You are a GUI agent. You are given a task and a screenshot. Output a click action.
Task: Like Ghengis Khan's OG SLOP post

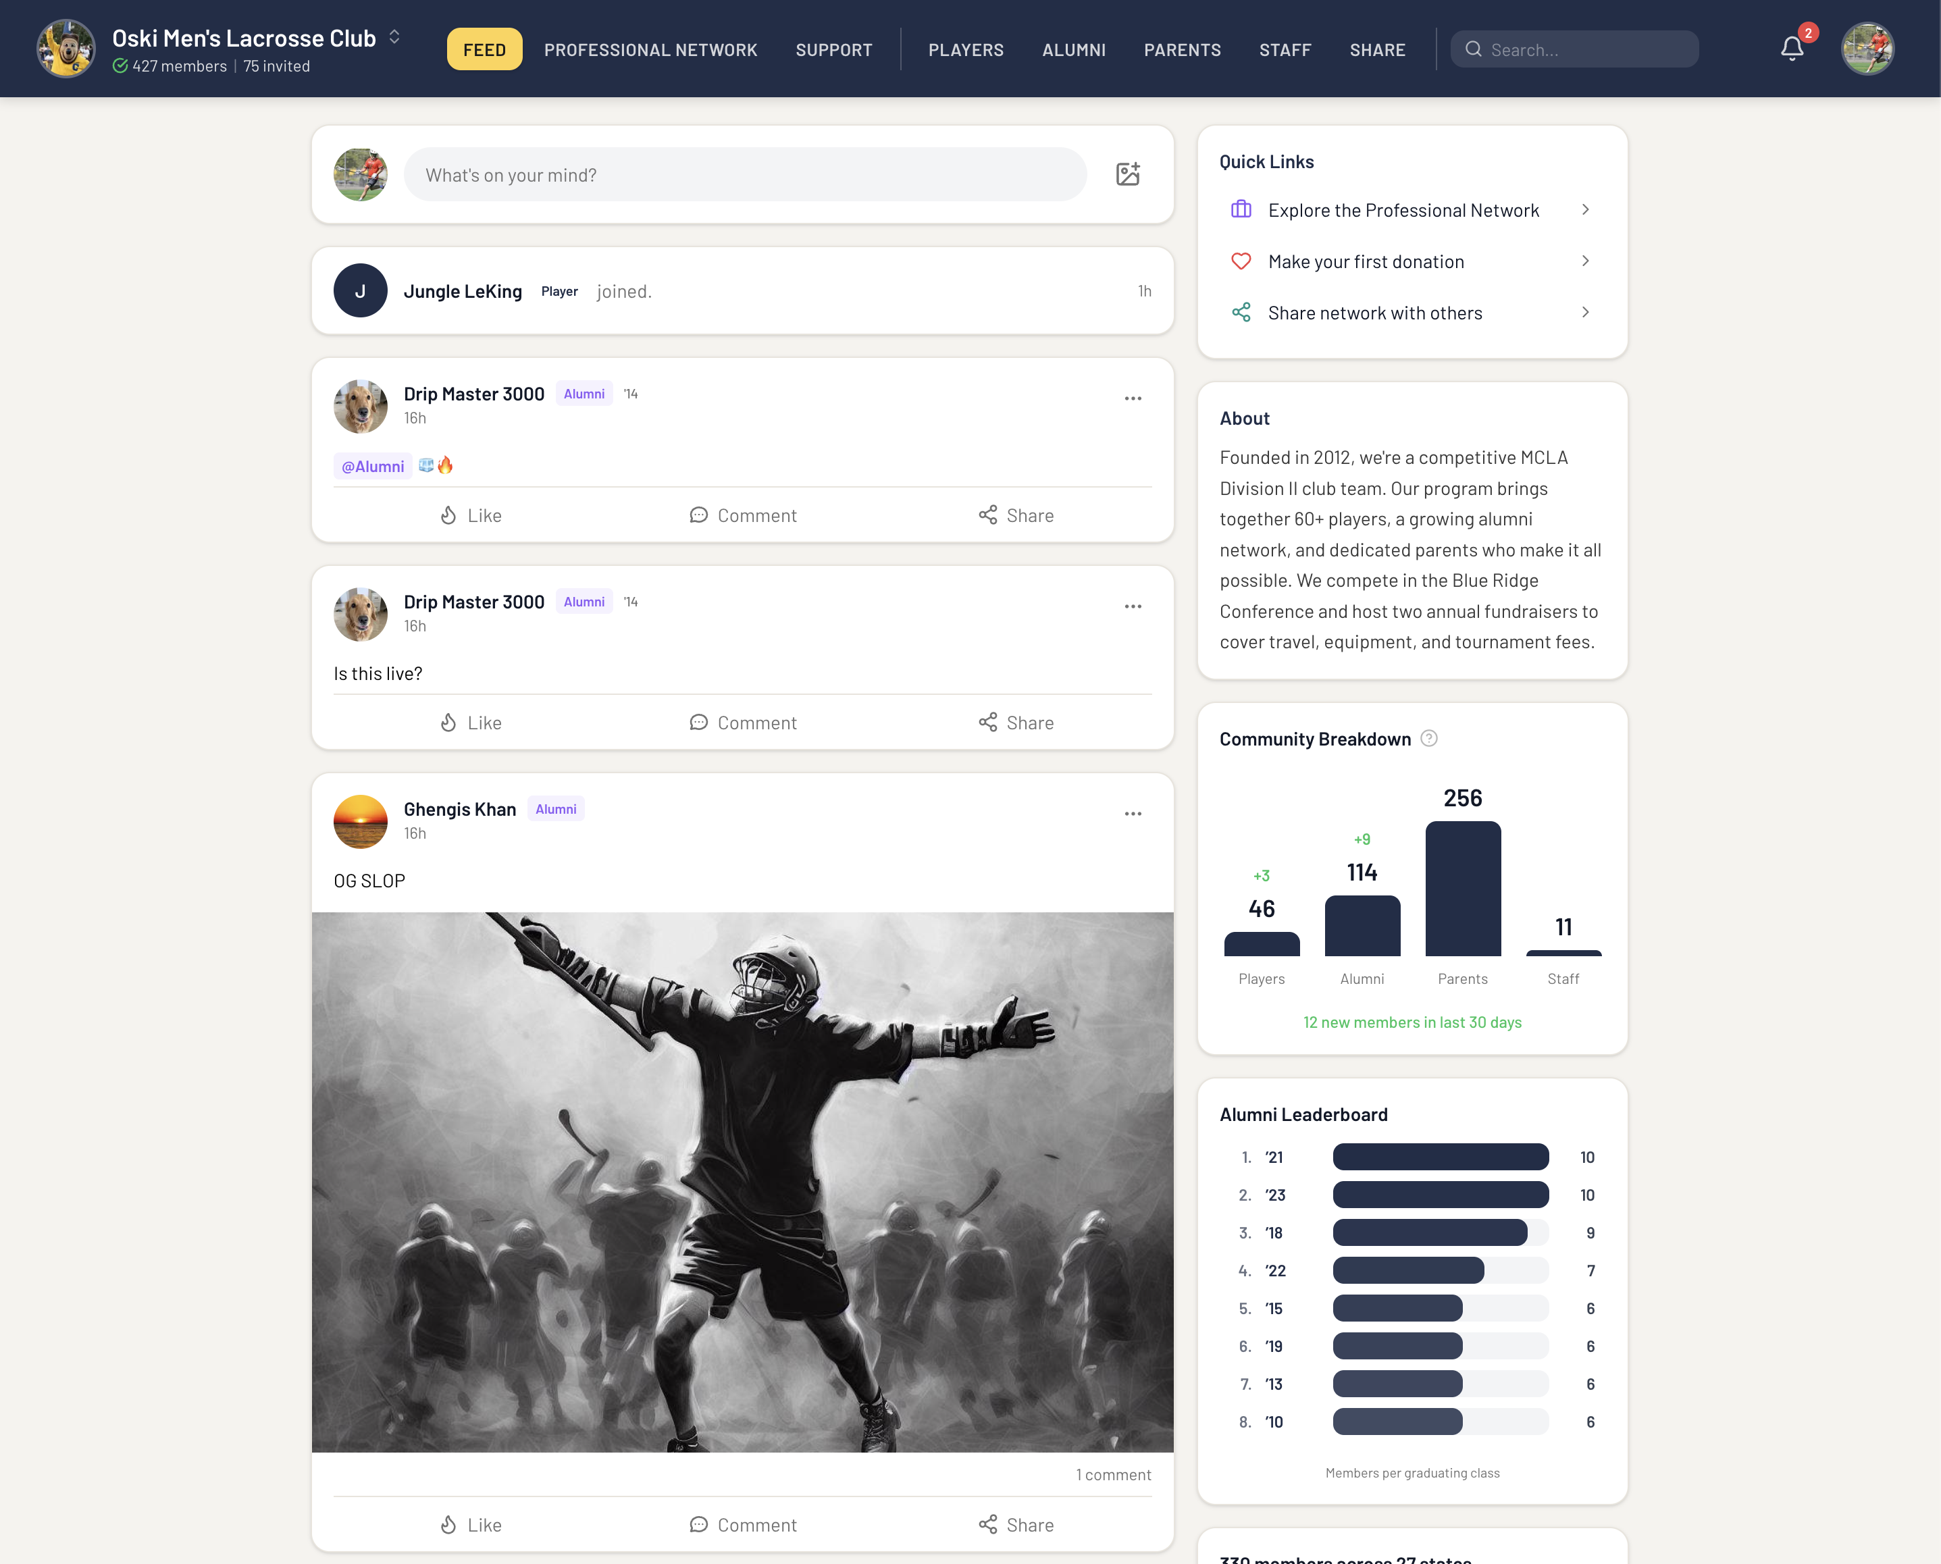point(470,1524)
